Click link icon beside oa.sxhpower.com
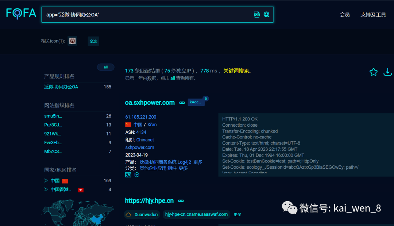Screen dimensions: 394x226 click(x=182, y=103)
